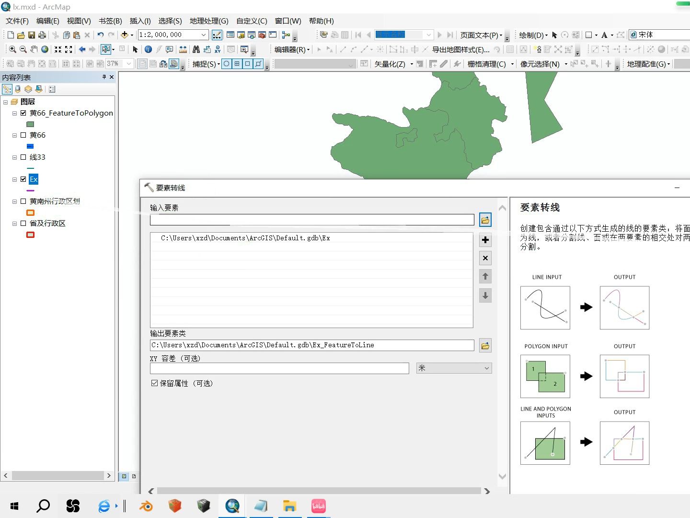This screenshot has width=690, height=518.
Task: Open the map scale dropdown
Action: [203, 35]
